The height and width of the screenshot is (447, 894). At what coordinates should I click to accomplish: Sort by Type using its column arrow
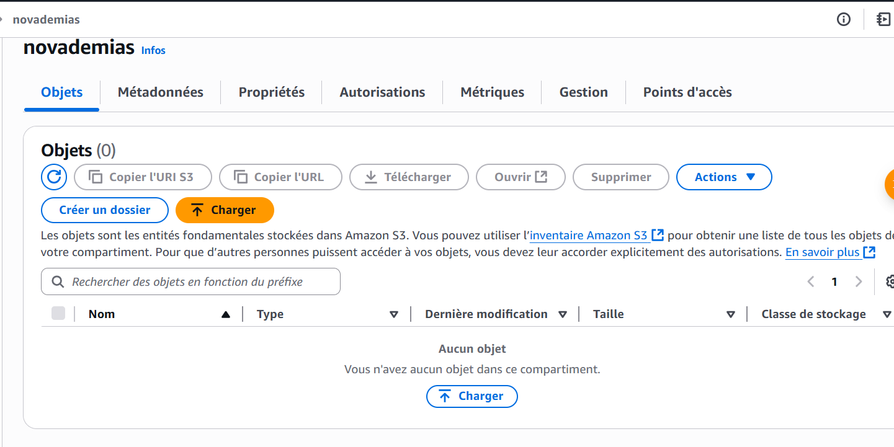coord(393,314)
